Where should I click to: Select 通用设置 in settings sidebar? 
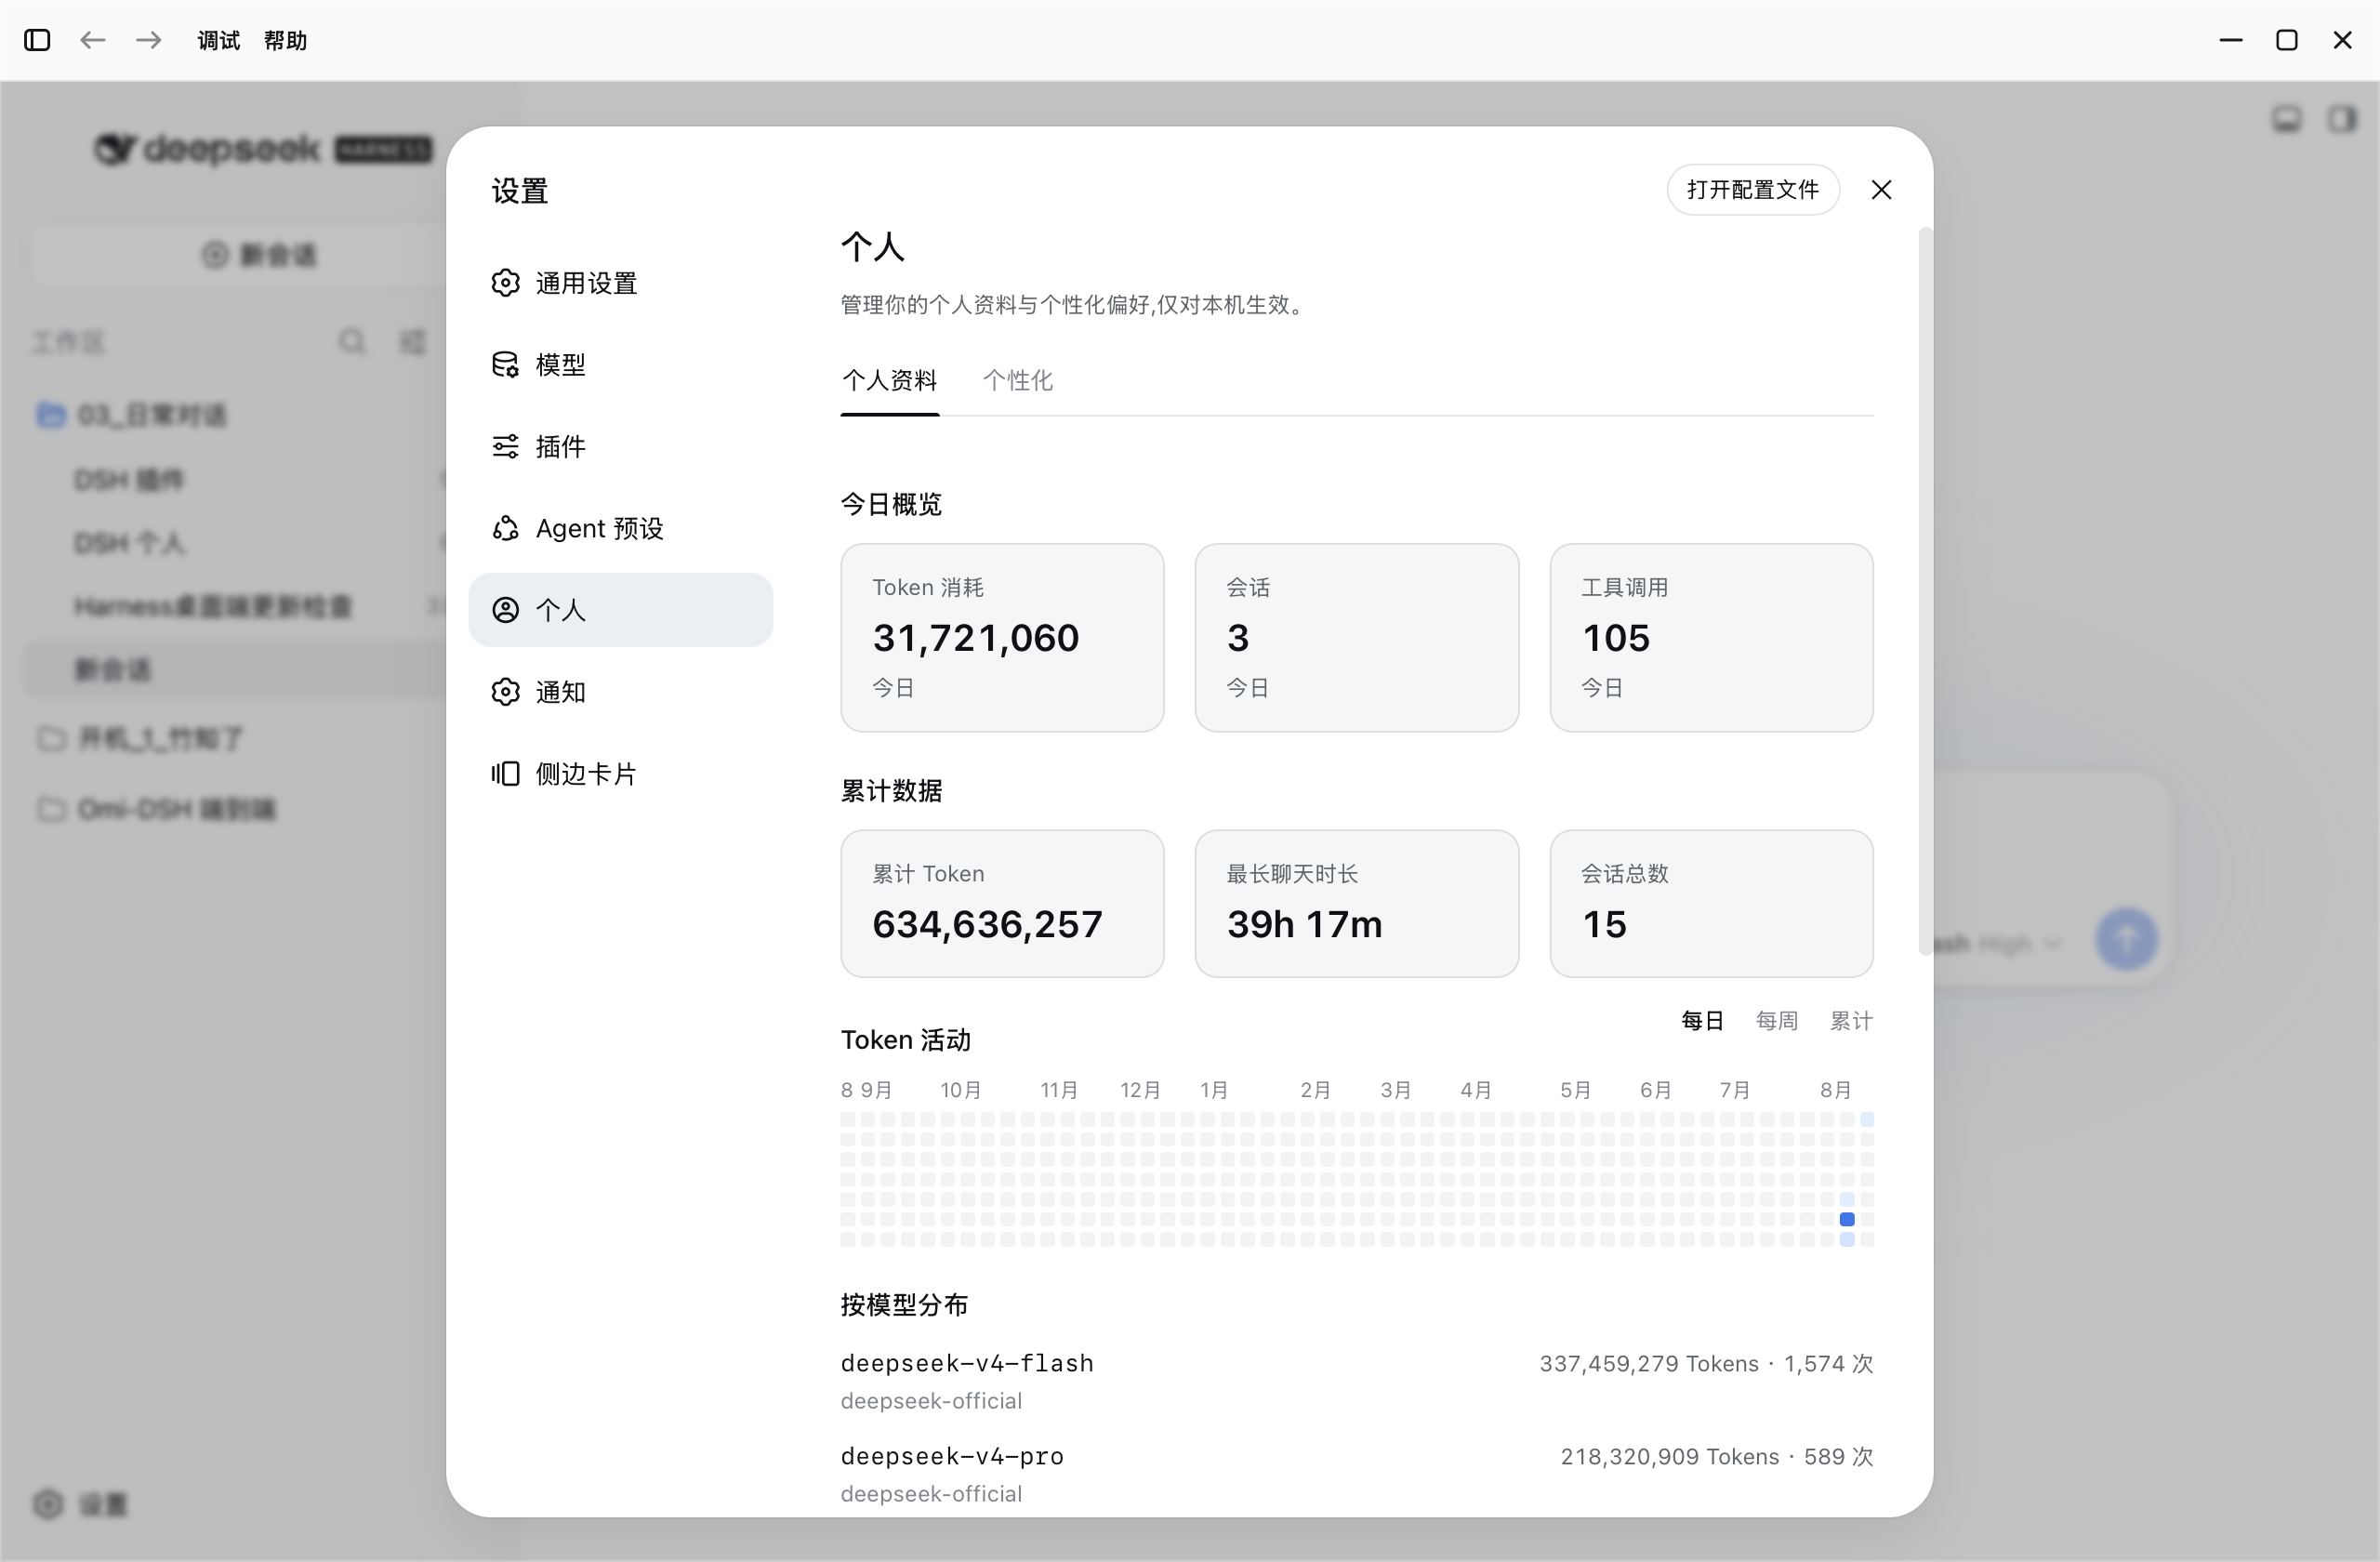coord(620,283)
